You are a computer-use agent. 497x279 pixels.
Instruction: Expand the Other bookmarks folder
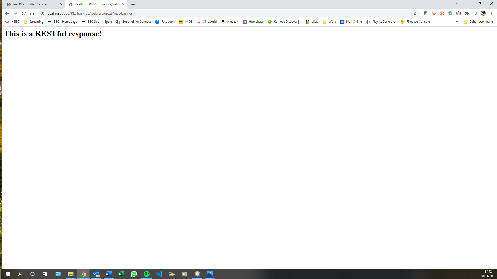478,22
